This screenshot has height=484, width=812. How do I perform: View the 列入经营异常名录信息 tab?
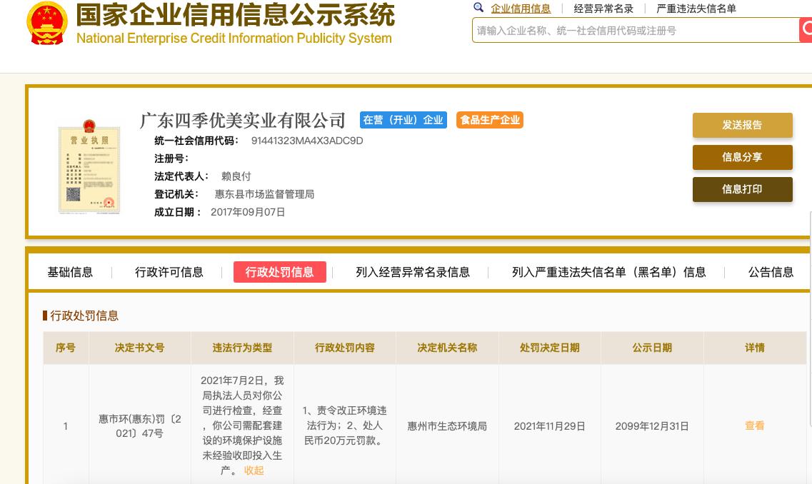(413, 272)
